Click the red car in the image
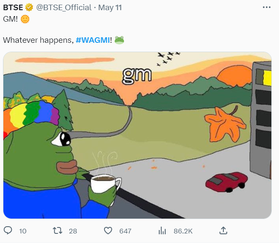 pos(226,182)
